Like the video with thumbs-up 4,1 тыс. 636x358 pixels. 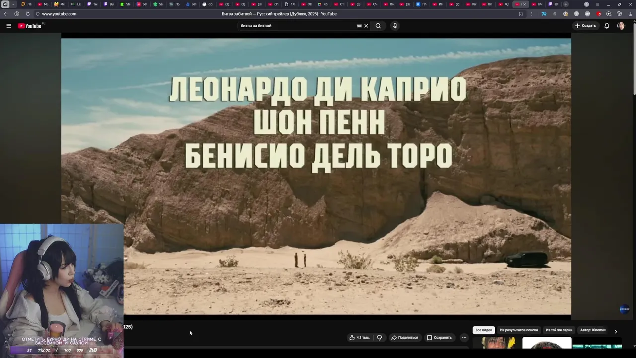(359, 338)
